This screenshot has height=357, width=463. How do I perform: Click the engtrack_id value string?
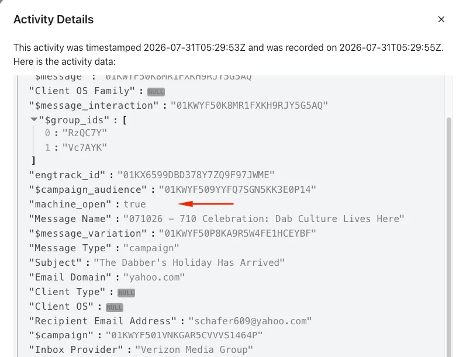(x=196, y=175)
